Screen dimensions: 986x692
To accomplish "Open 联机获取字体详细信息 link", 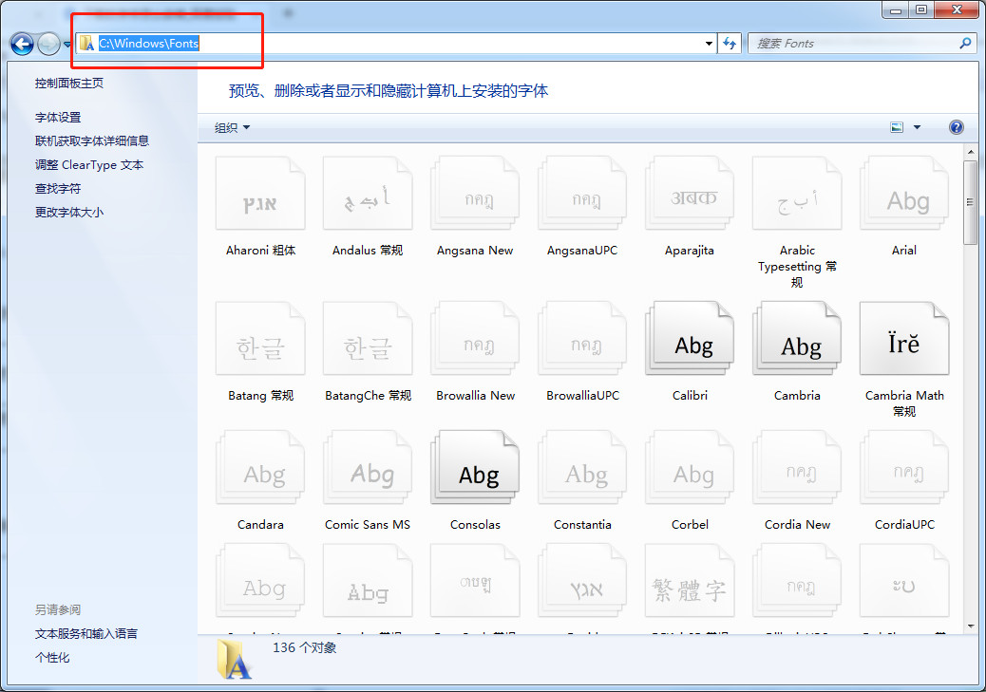I will point(92,140).
